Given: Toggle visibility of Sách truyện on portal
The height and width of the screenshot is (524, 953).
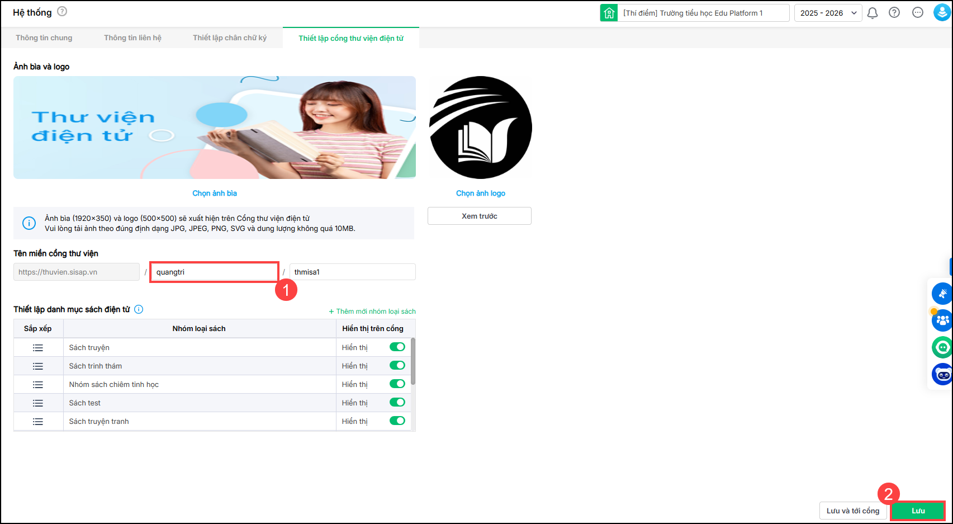Looking at the screenshot, I should pos(397,347).
